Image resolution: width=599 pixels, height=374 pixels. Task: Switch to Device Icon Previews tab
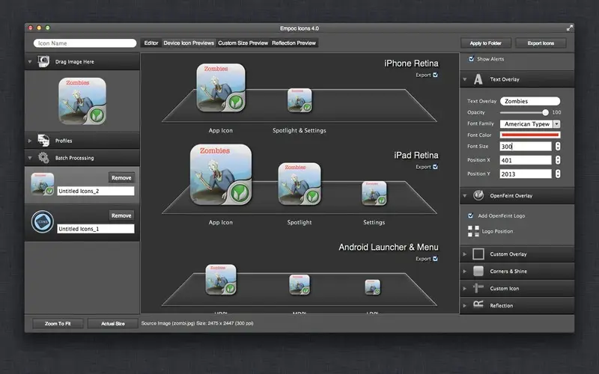[189, 43]
